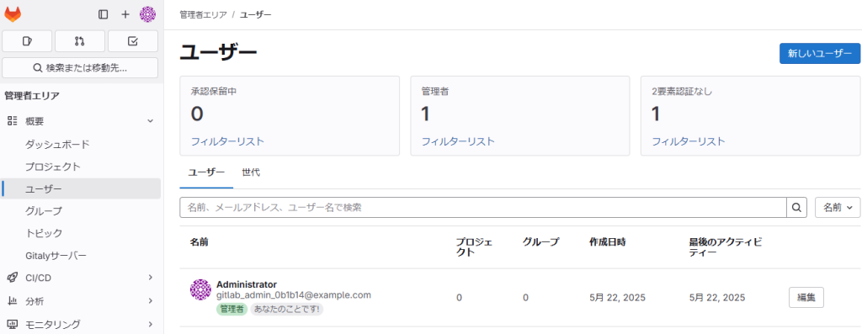Open the 名前 sort dropdown
Image resolution: width=862 pixels, height=334 pixels.
pos(838,207)
